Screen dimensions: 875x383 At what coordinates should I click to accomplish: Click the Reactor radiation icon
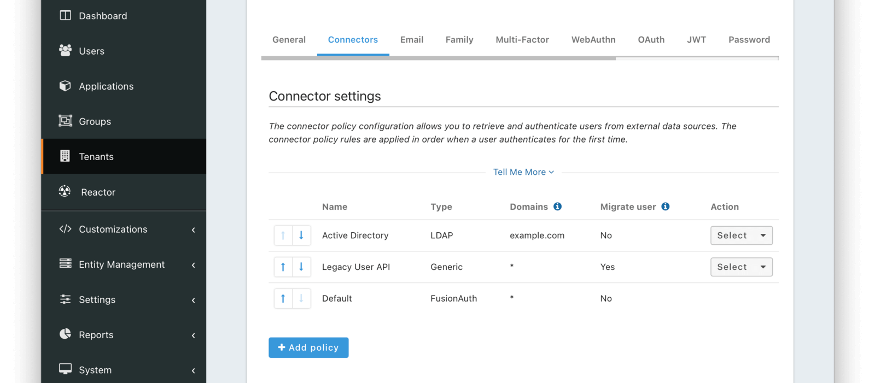tap(65, 191)
